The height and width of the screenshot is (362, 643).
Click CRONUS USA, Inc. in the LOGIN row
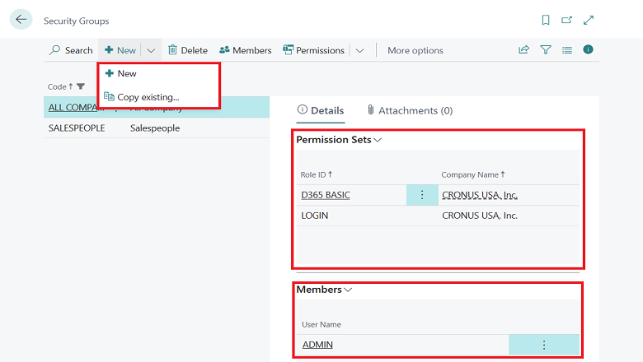click(x=480, y=216)
